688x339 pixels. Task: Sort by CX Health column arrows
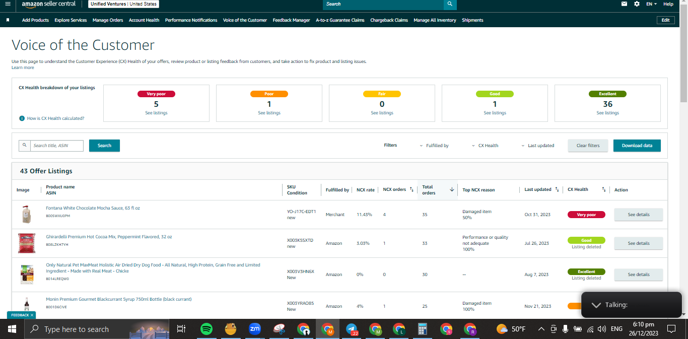603,189
